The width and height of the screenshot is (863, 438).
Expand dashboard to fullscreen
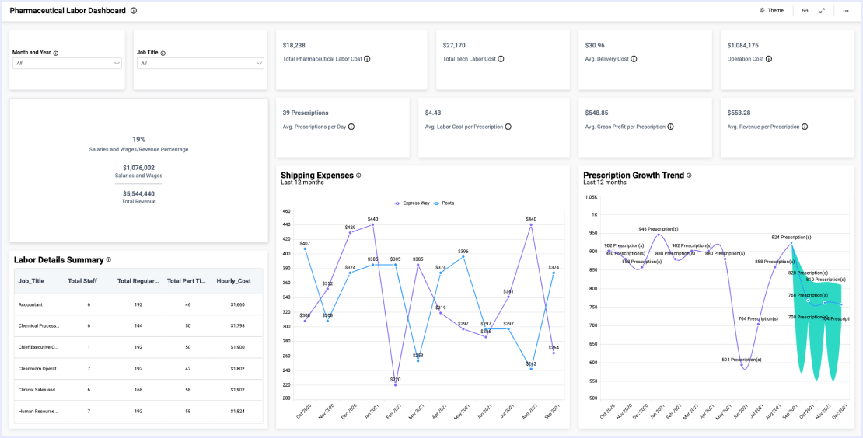pyautogui.click(x=823, y=11)
